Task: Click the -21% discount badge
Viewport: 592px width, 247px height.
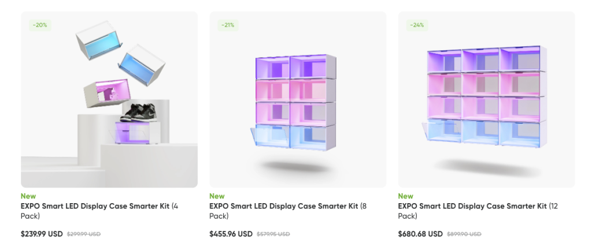Action: click(x=229, y=25)
